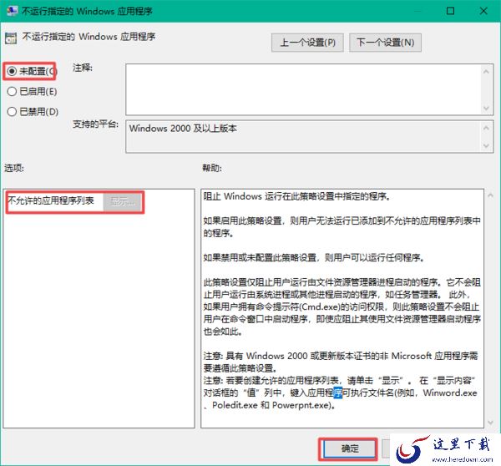
Task: Select the 已启用(E) radio button
Action: pyautogui.click(x=12, y=91)
